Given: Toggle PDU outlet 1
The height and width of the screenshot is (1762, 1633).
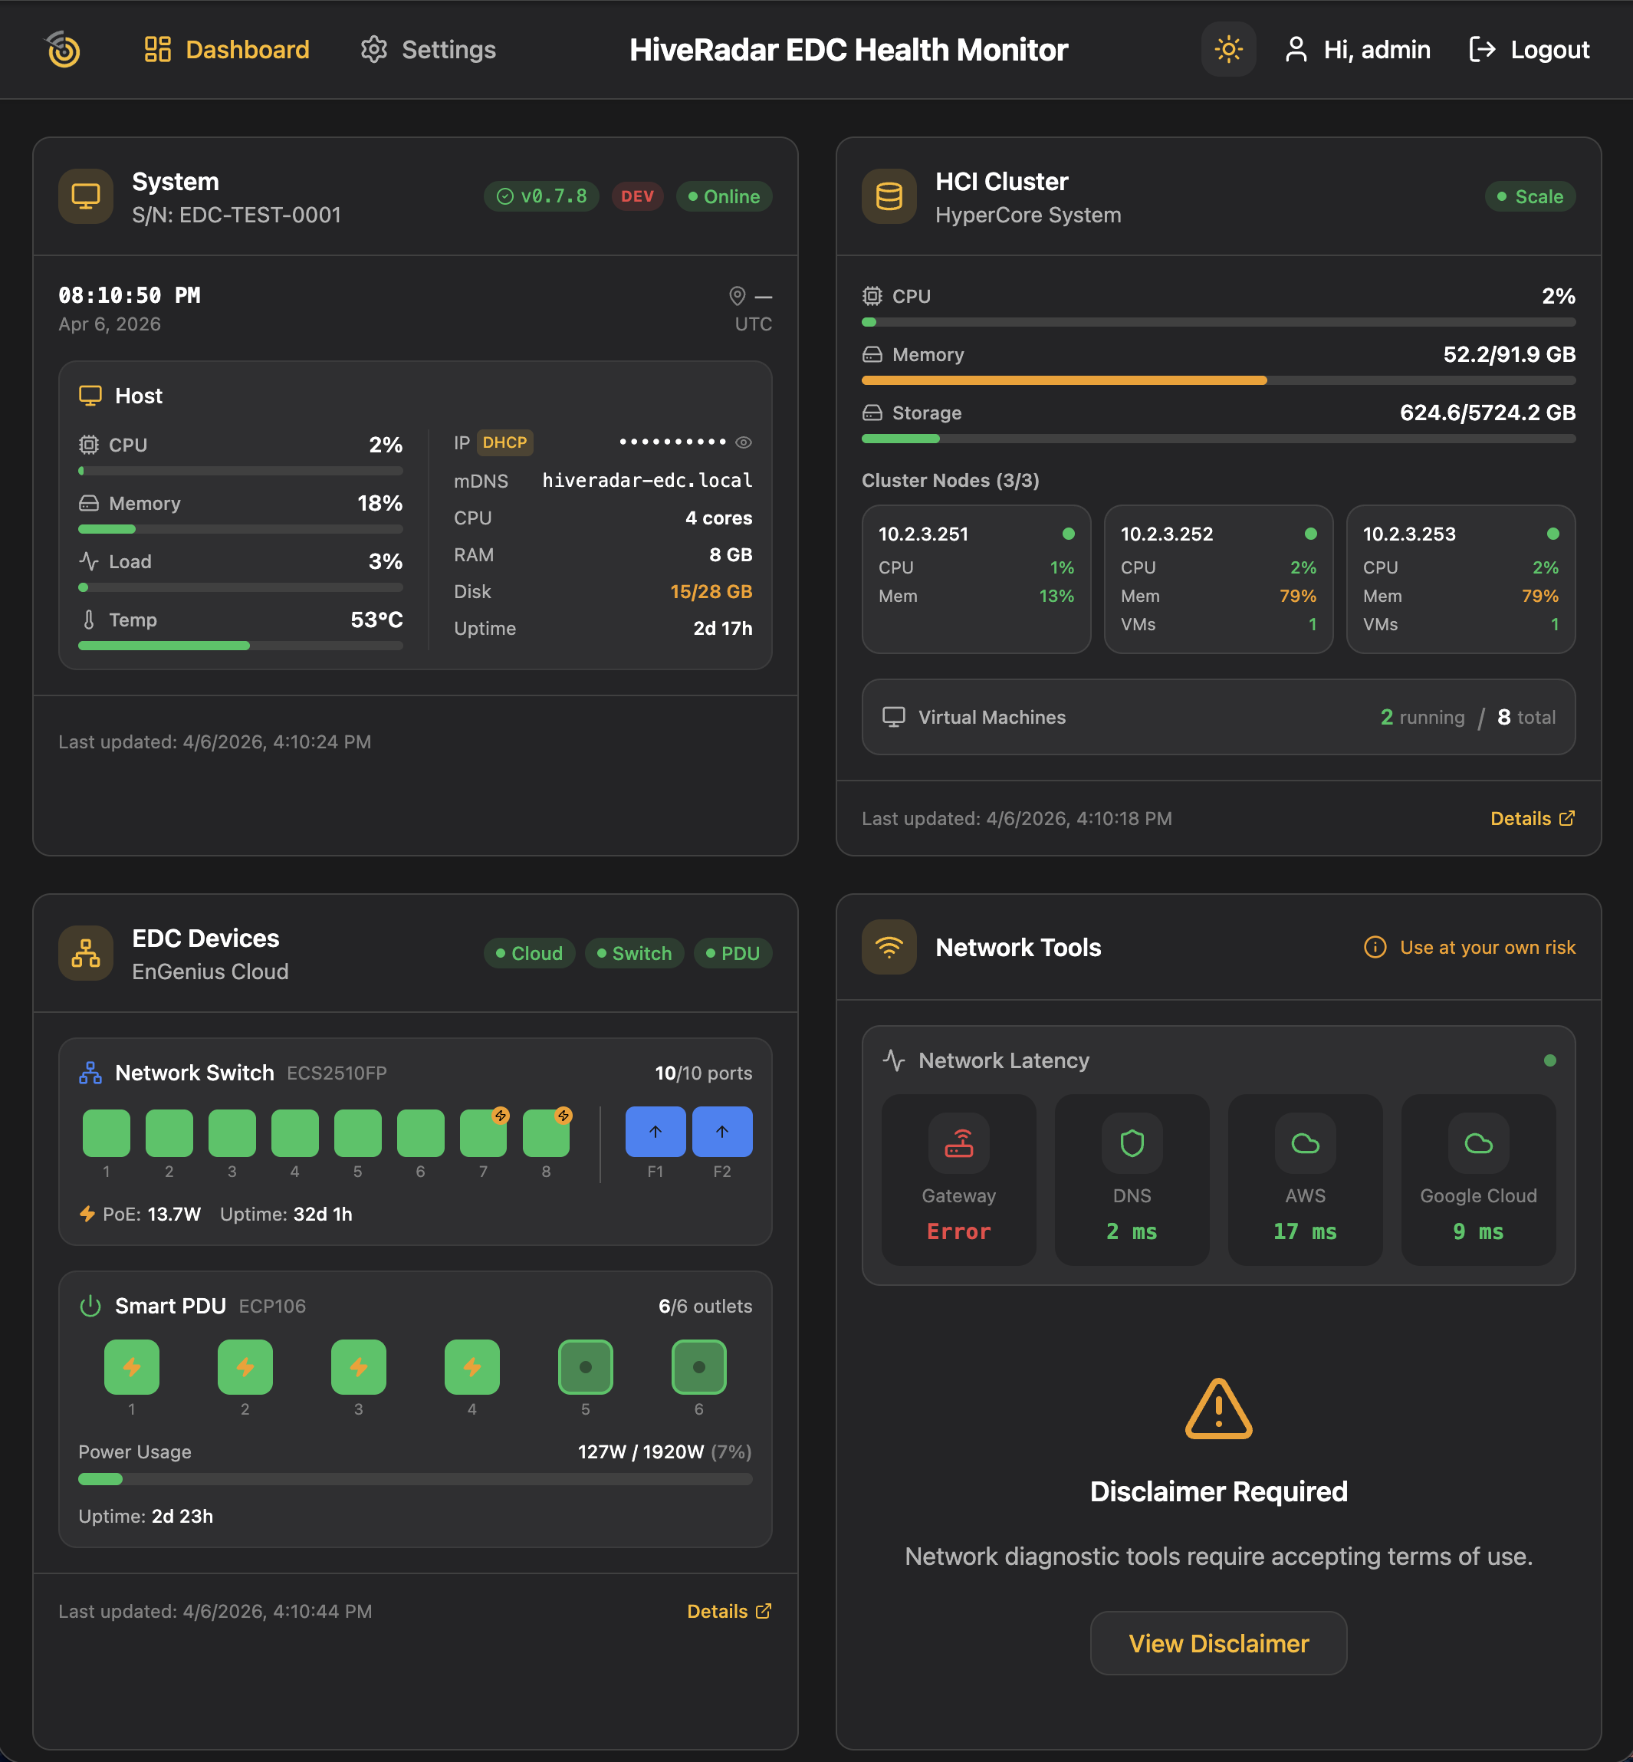Looking at the screenshot, I should pyautogui.click(x=132, y=1367).
